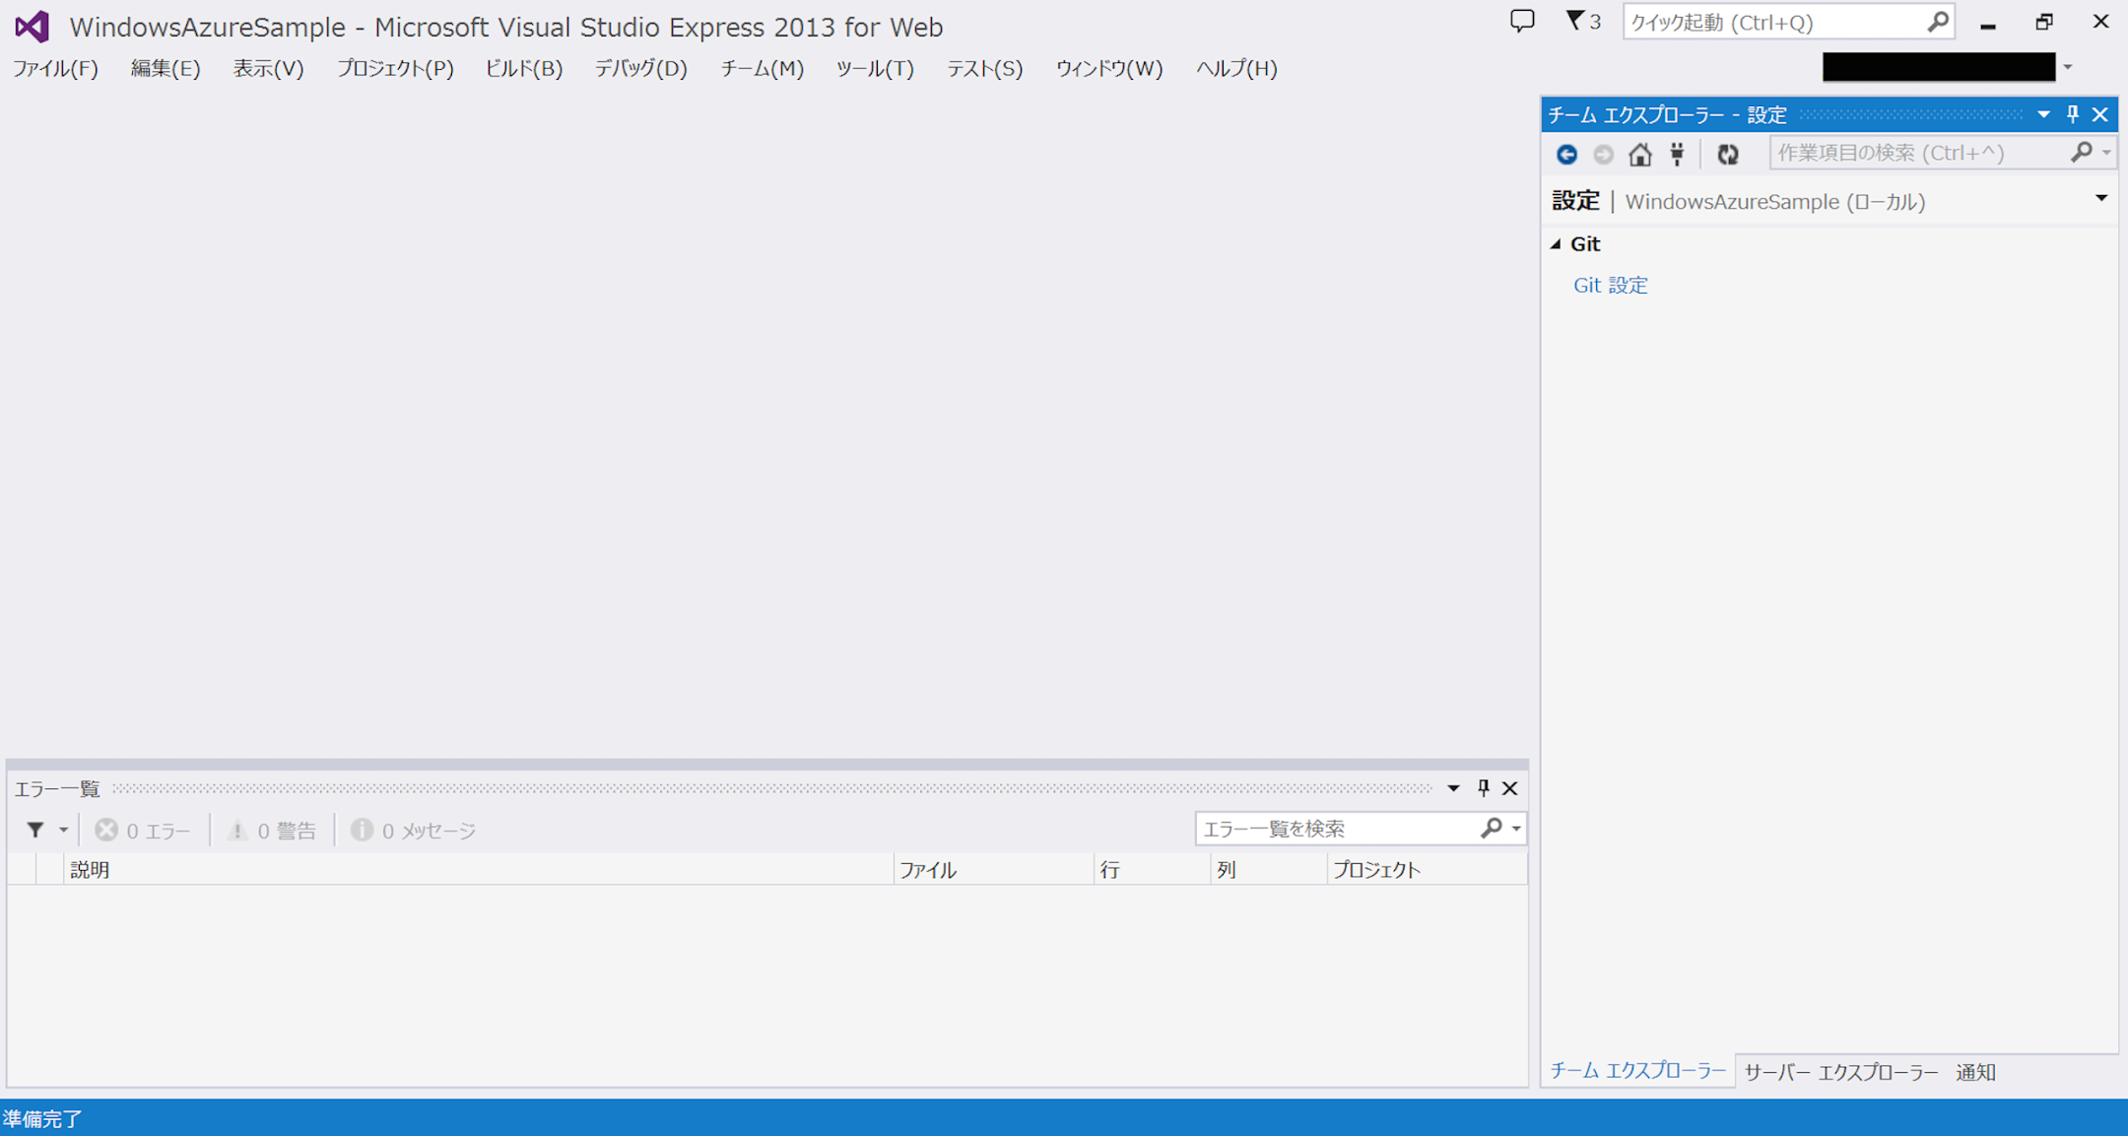Toggle the 0 エラー errors filter
Image resolution: width=2128 pixels, height=1136 pixels.
click(x=143, y=831)
